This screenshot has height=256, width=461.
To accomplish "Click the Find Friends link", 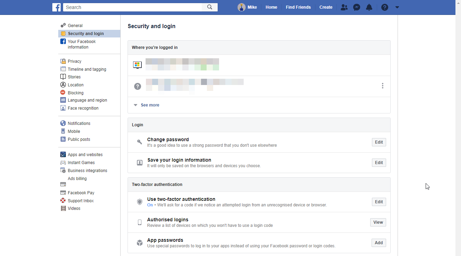I will (x=298, y=7).
